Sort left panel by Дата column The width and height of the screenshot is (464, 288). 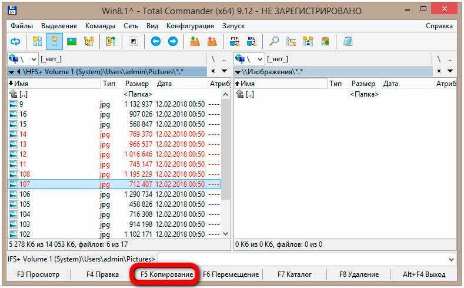click(x=181, y=84)
